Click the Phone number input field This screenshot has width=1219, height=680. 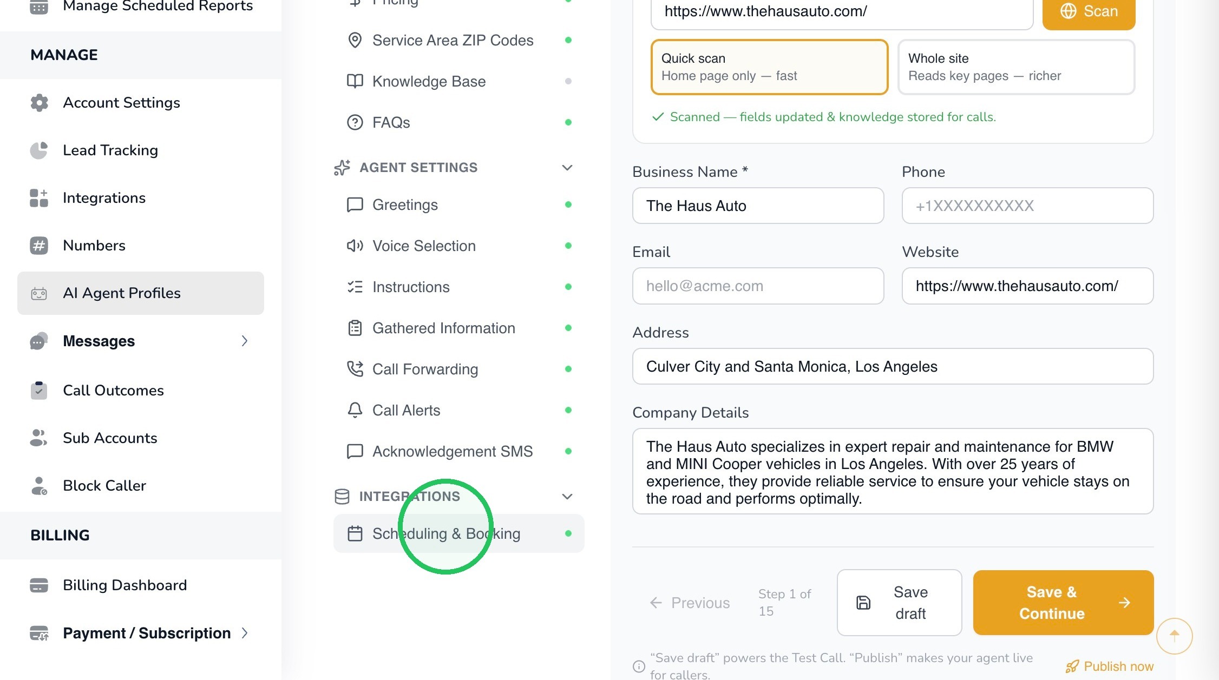point(1027,206)
